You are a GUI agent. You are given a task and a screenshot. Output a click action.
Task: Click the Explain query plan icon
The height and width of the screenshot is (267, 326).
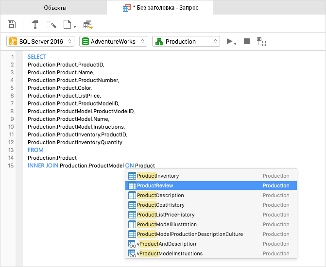(x=261, y=42)
